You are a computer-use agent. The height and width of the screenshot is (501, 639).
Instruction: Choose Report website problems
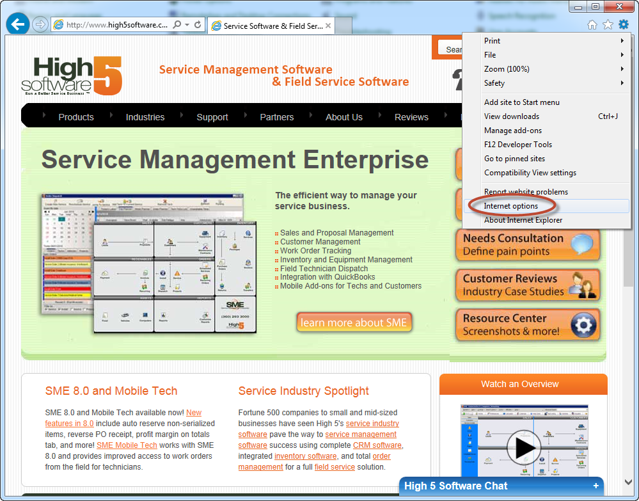[547, 191]
